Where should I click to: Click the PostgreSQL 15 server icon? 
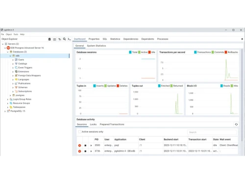(8, 111)
